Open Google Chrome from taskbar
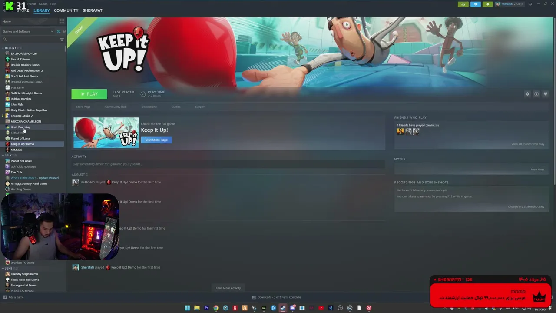The image size is (556, 313). click(216, 308)
